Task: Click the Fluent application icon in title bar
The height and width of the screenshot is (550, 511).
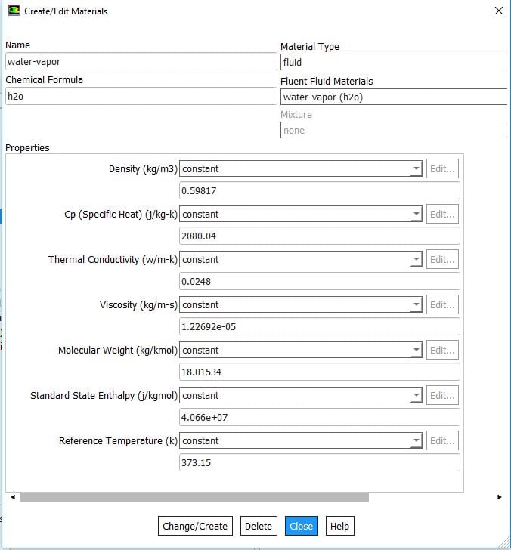Action: (14, 11)
